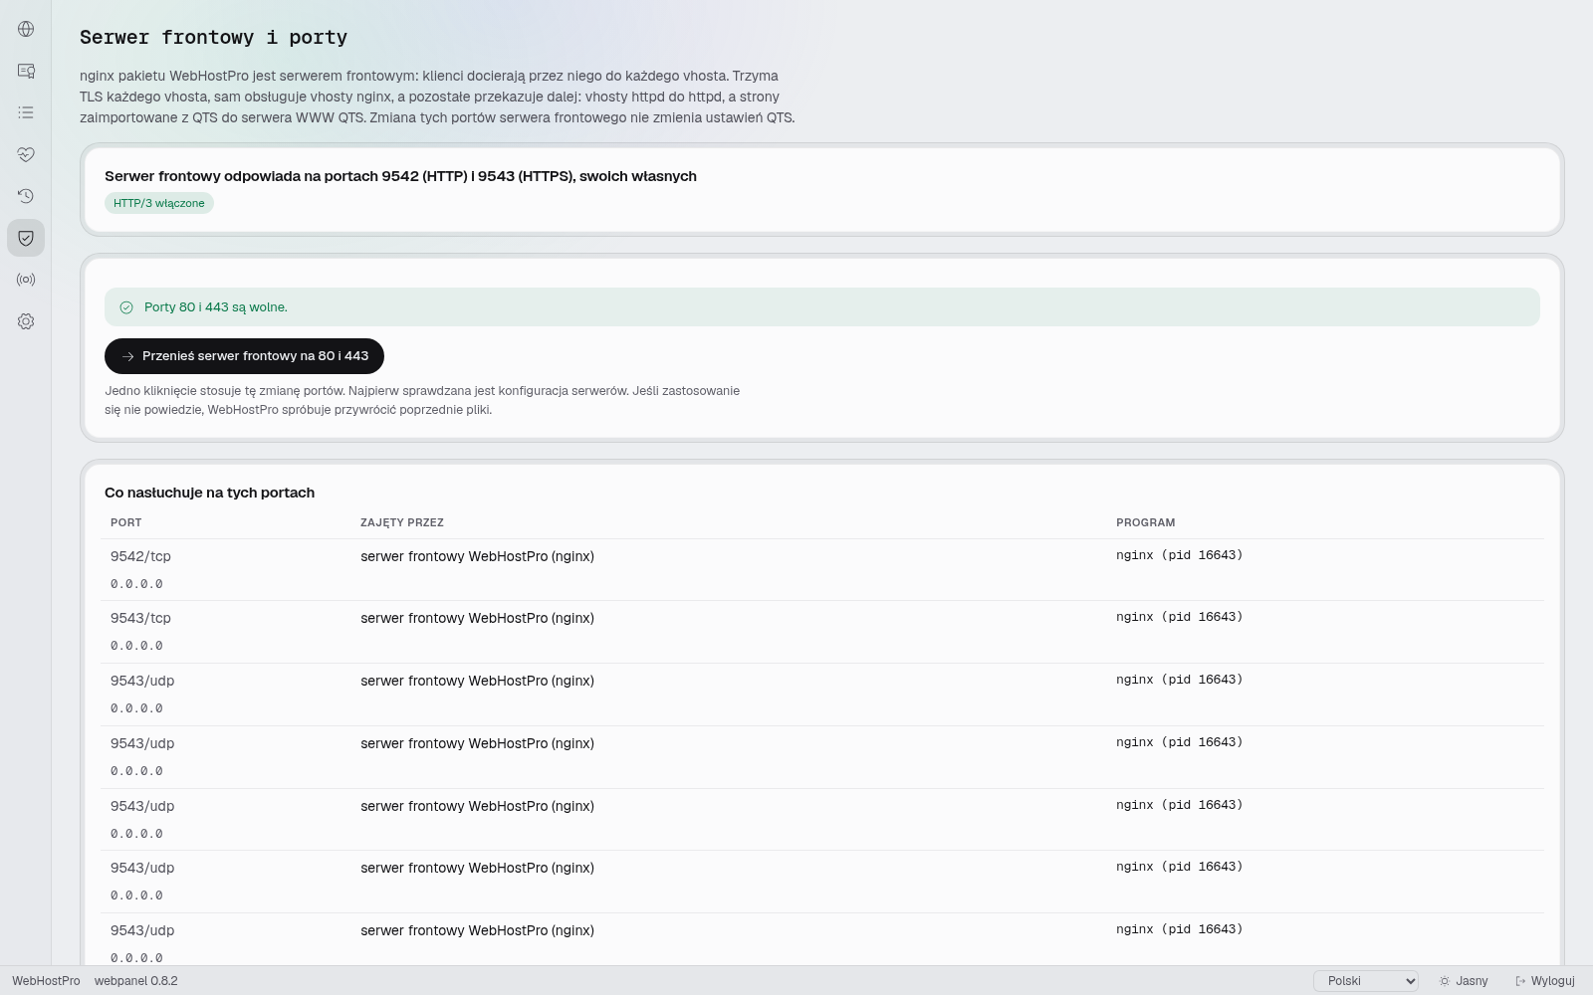Click Przenieś serwer frontowy na 80 i 443
The image size is (1593, 995).
[x=244, y=356]
